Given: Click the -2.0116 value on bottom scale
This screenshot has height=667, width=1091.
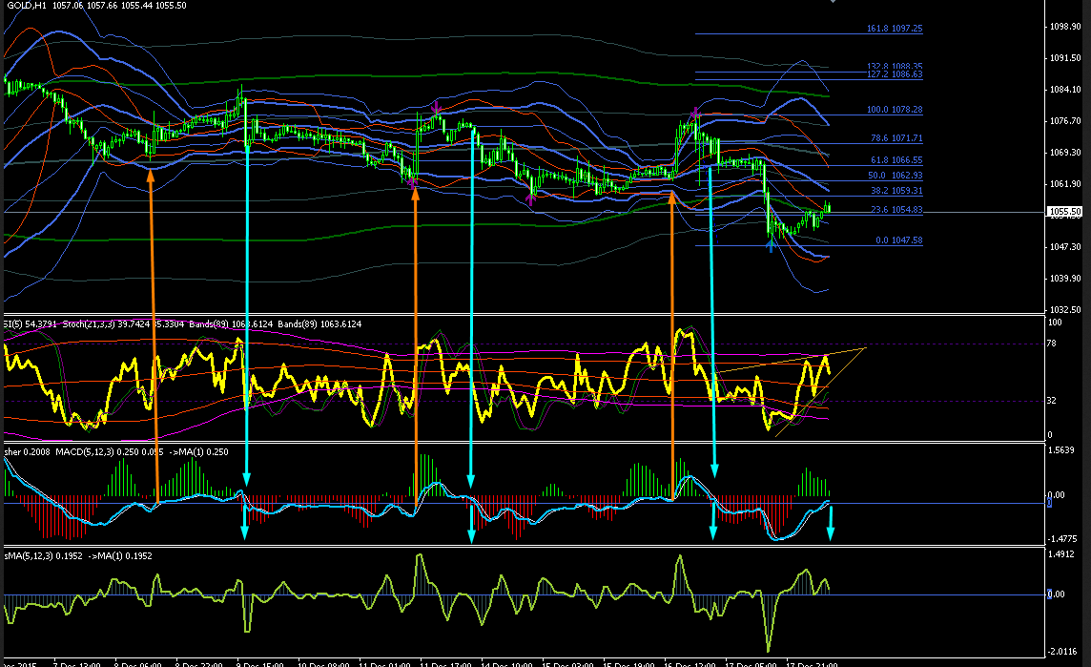Looking at the screenshot, I should pos(1061,652).
